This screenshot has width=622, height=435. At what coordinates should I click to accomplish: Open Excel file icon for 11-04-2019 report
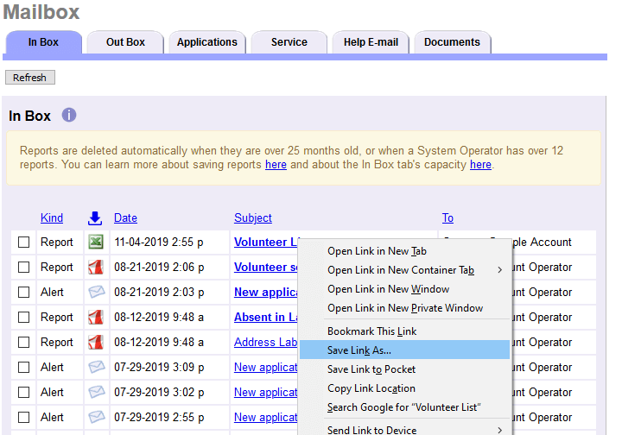(96, 242)
